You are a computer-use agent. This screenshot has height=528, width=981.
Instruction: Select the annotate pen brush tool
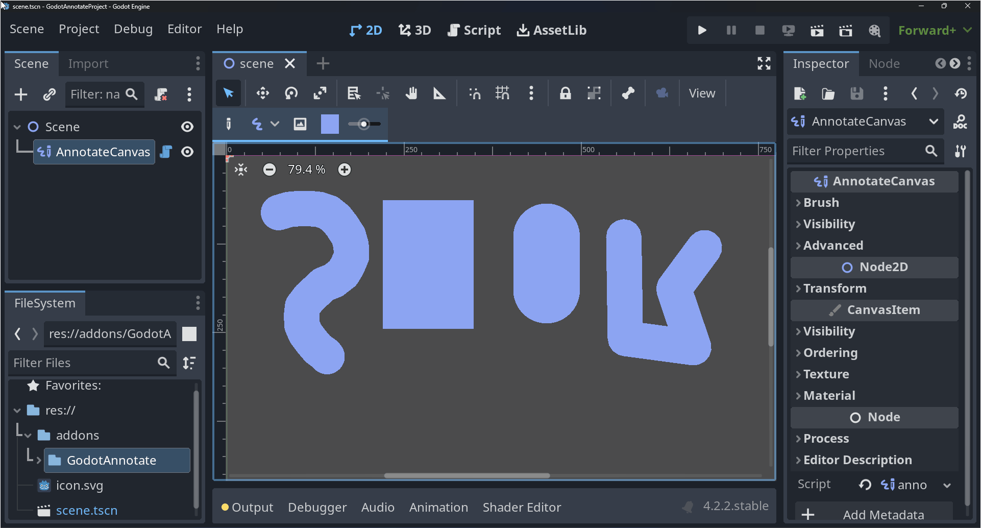click(229, 124)
